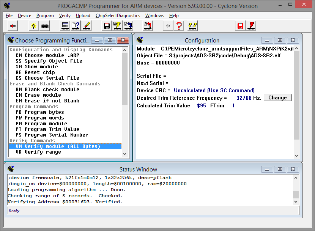Select RE Reset chip command

pos(65,72)
